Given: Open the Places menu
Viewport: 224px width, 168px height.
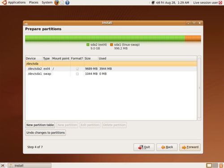Looking at the screenshot, I should coord(34,3).
